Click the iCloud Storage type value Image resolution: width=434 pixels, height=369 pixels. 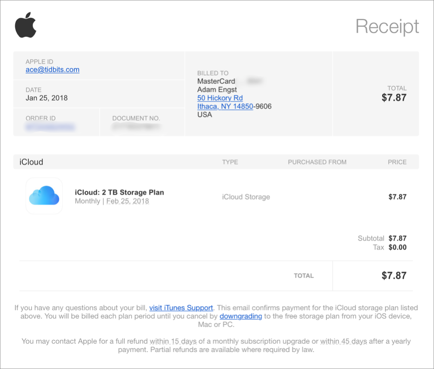click(x=246, y=197)
